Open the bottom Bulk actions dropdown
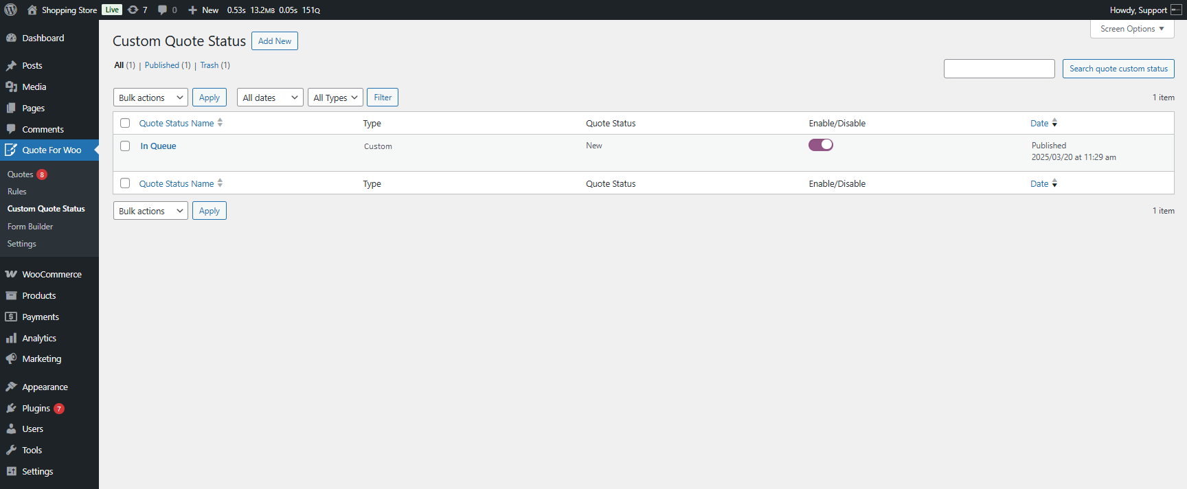This screenshot has height=489, width=1187. tap(150, 211)
